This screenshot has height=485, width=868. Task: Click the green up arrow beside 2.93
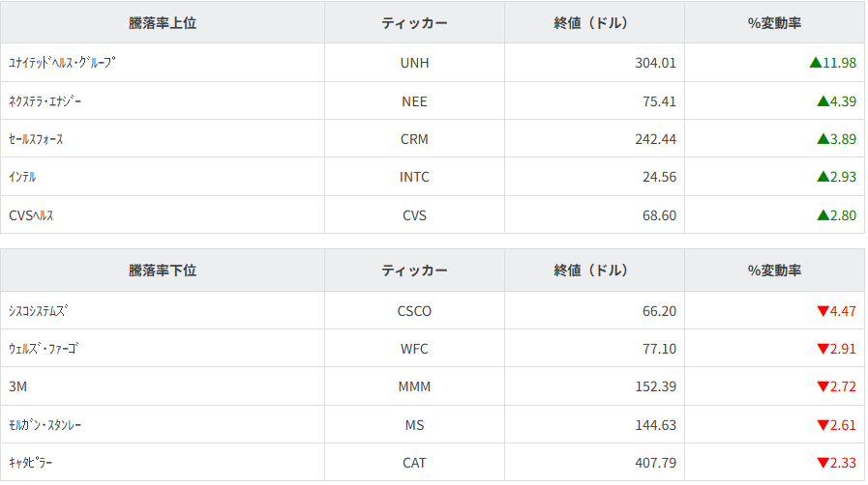[823, 177]
